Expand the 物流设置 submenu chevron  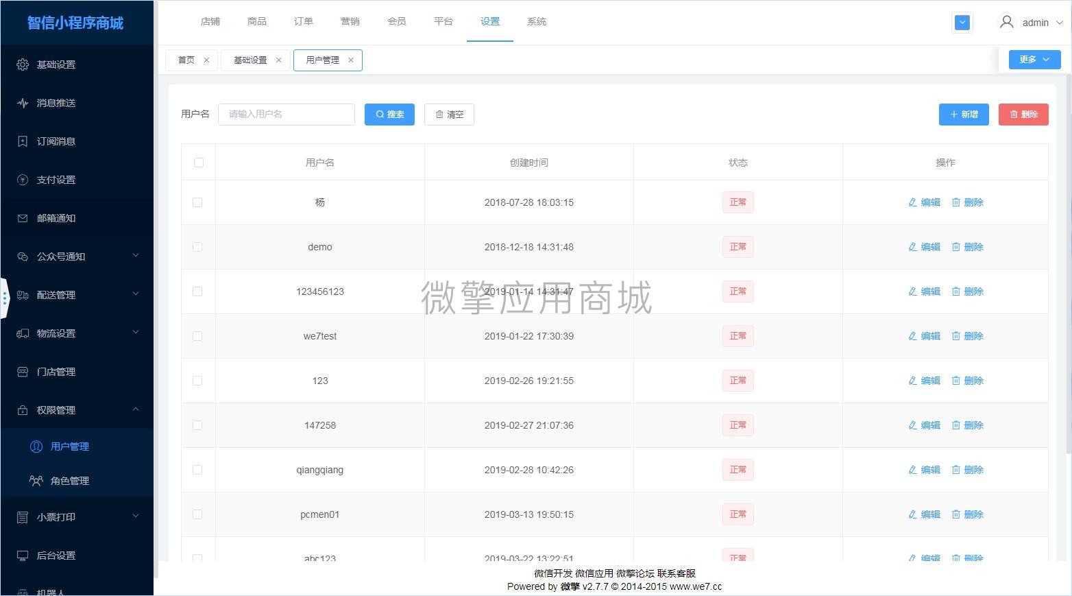click(x=136, y=333)
